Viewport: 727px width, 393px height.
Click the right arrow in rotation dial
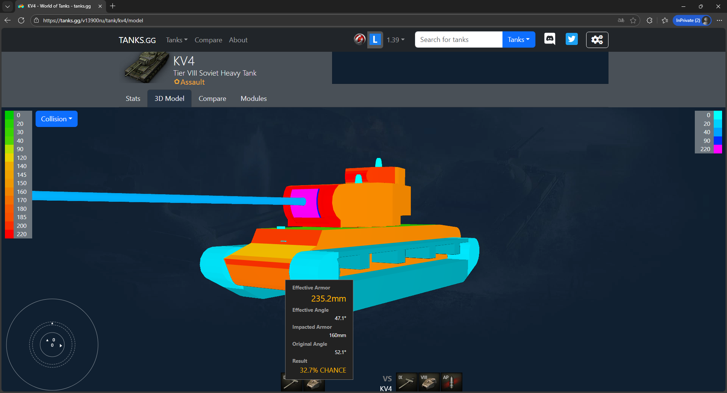coord(61,345)
